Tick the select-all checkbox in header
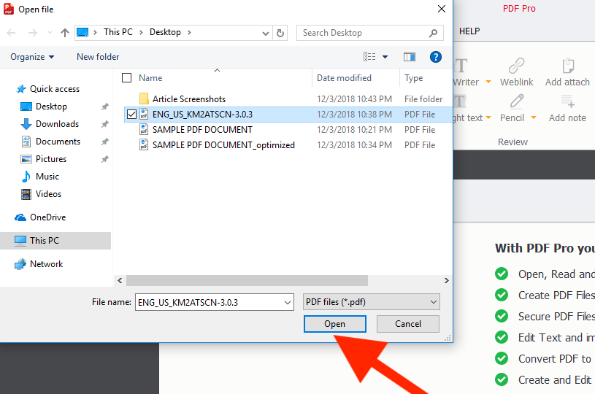Viewport: 595px width, 394px height. click(127, 78)
